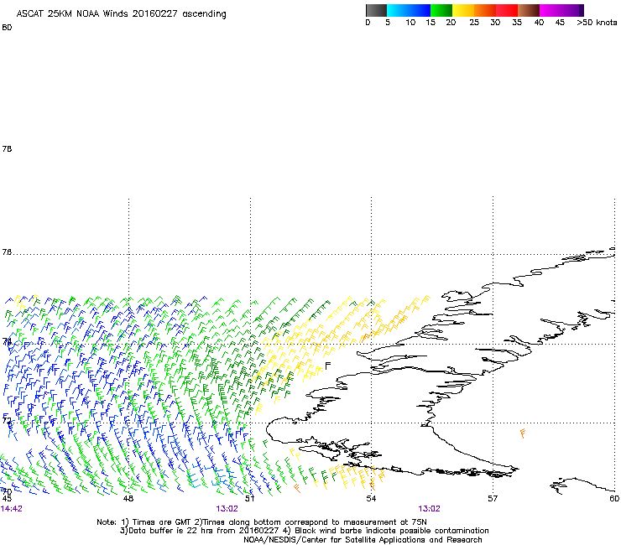The height and width of the screenshot is (545, 621).
Task: Click the isolated orange wind barb east of 57
Action: point(523,433)
